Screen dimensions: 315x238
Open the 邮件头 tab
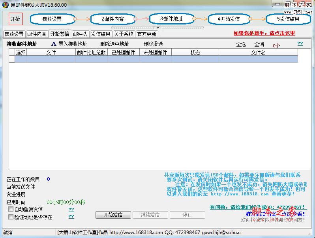80,34
